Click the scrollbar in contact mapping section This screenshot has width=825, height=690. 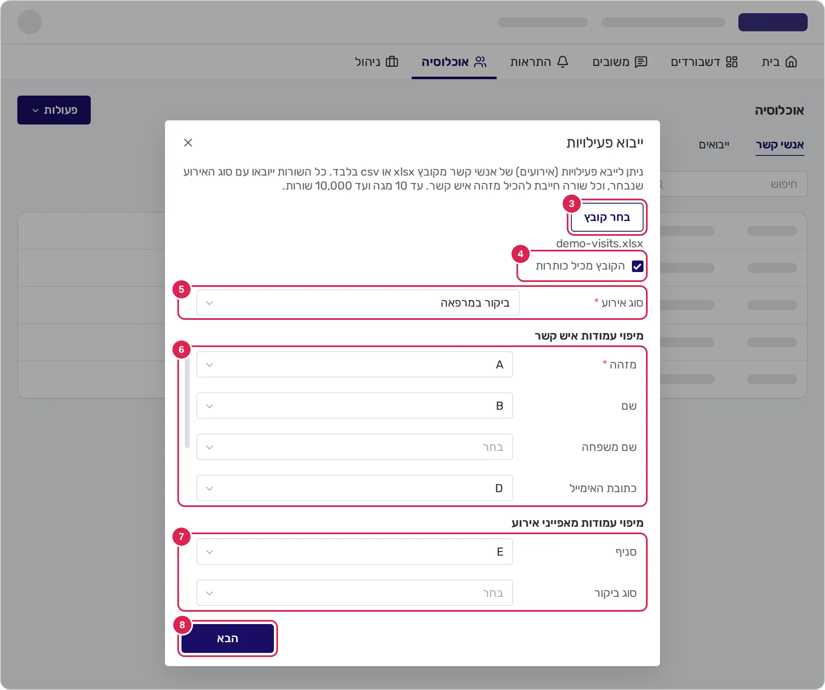(x=187, y=403)
